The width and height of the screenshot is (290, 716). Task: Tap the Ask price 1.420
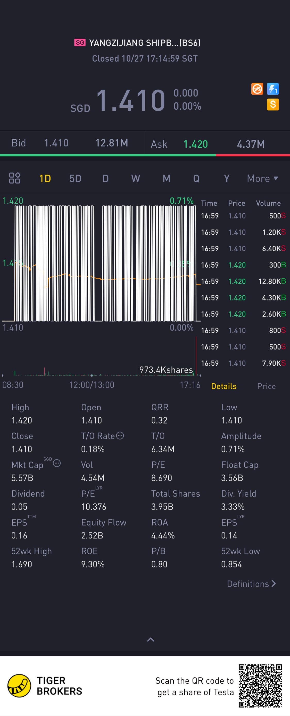[196, 144]
